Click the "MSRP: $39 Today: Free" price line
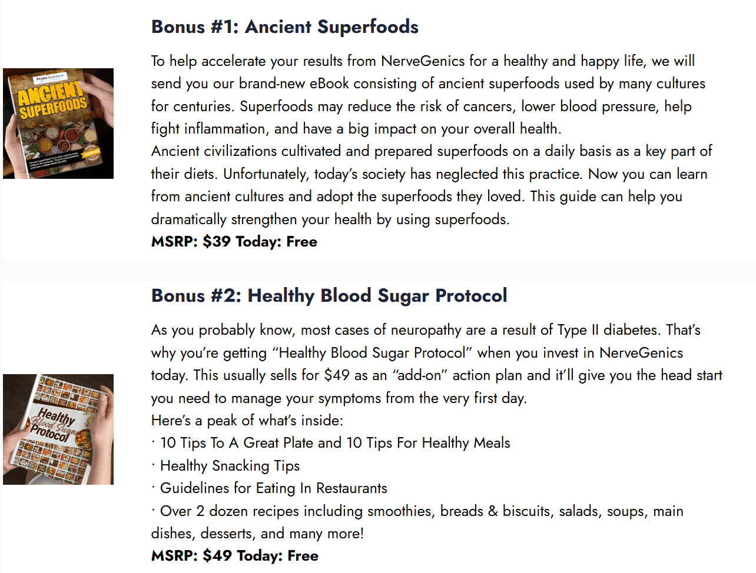The image size is (756, 573). tap(234, 242)
